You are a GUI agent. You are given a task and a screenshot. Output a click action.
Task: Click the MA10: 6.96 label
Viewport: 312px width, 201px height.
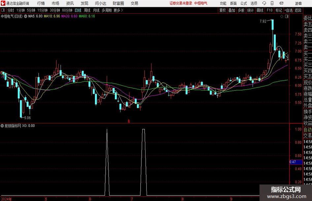click(52, 16)
